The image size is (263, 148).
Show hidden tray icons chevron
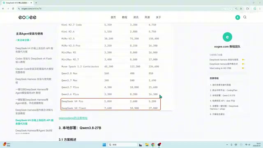[227, 145]
